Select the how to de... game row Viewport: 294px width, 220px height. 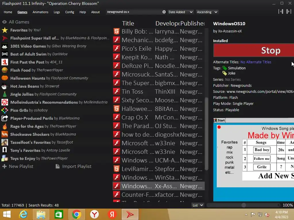pos(158,135)
